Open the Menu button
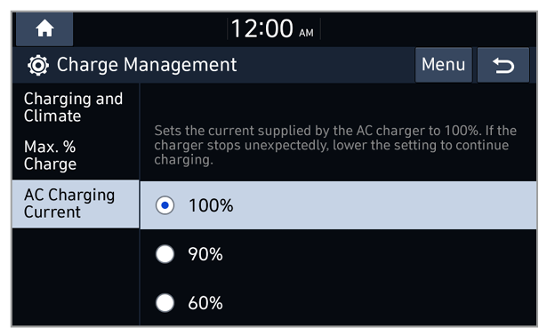Viewport: 547px width, 336px height. (x=444, y=65)
